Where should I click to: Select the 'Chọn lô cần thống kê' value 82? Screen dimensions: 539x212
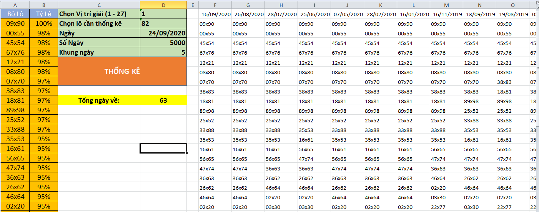163,23
